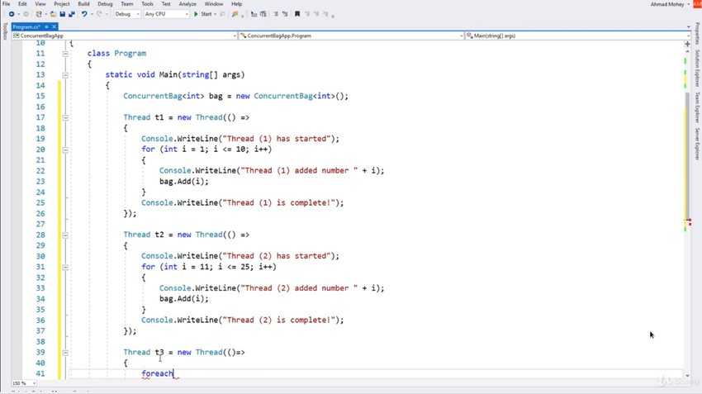The height and width of the screenshot is (394, 702).
Task: Click the scrollbar down arrow
Action: 687,376
